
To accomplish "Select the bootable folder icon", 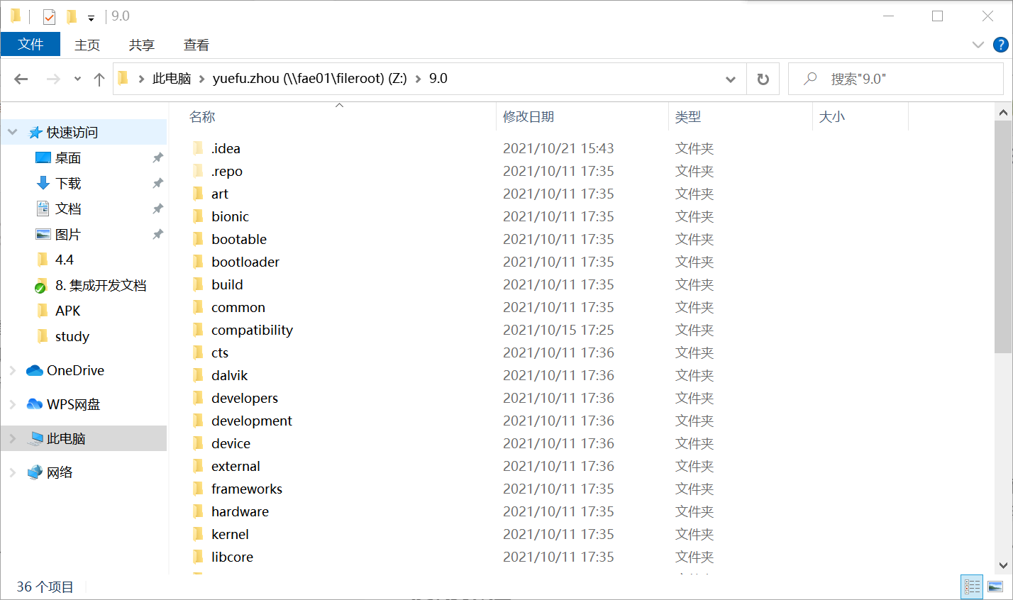I will [x=198, y=239].
